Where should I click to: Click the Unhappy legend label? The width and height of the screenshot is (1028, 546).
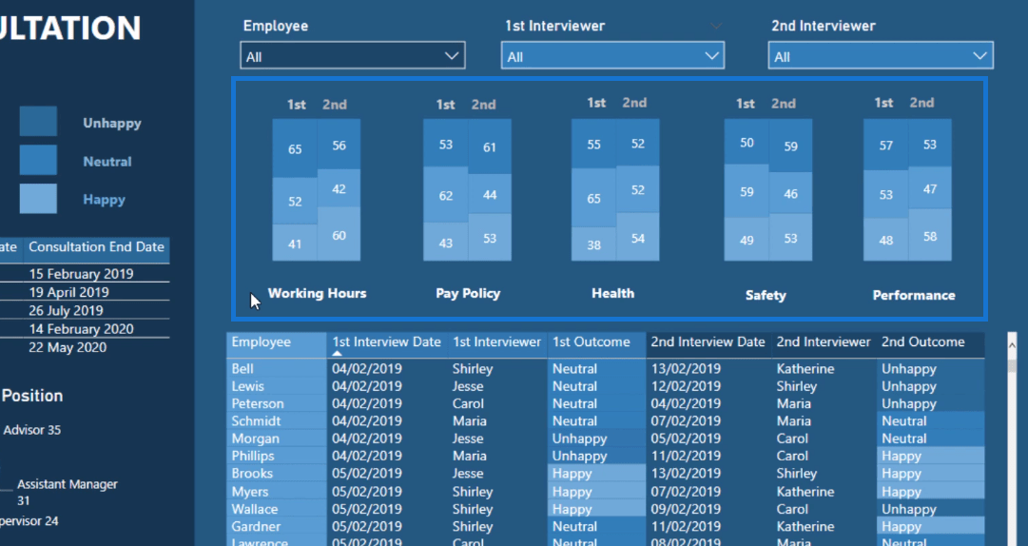tap(112, 123)
